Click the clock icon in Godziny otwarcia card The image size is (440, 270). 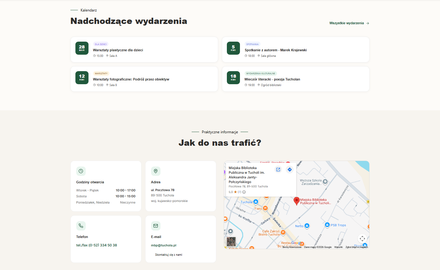81,171
